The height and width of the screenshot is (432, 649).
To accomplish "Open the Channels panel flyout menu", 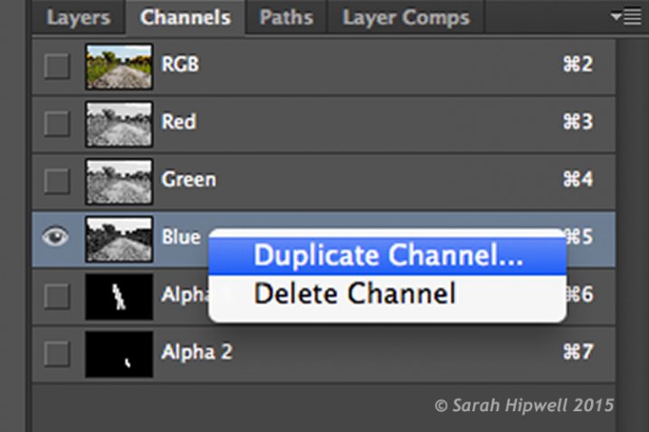I will tap(625, 16).
